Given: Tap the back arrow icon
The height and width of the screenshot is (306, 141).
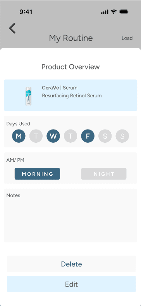Looking at the screenshot, I should (12, 28).
